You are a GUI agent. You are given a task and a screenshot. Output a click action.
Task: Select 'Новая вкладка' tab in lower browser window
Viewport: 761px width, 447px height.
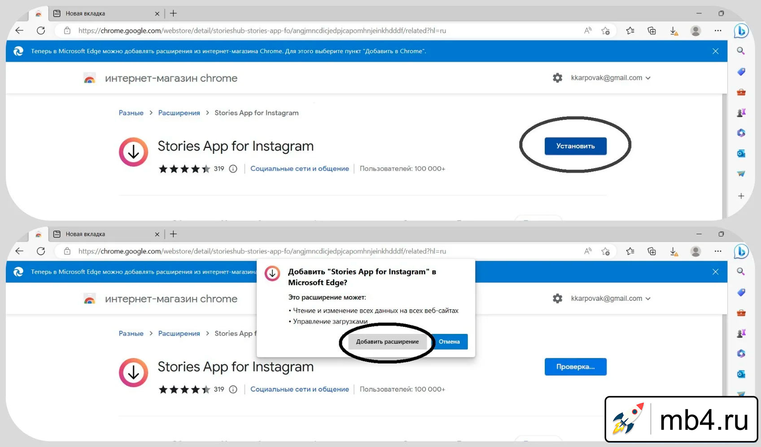pyautogui.click(x=106, y=234)
